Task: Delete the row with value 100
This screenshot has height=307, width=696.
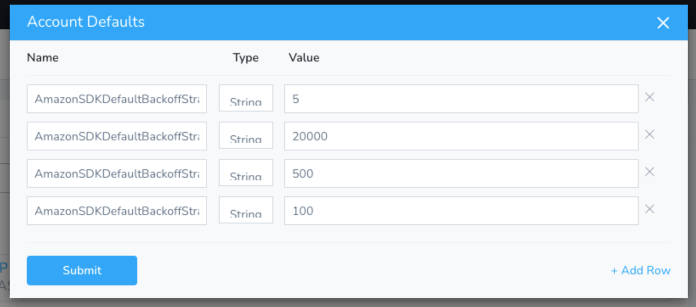Action: tap(650, 209)
